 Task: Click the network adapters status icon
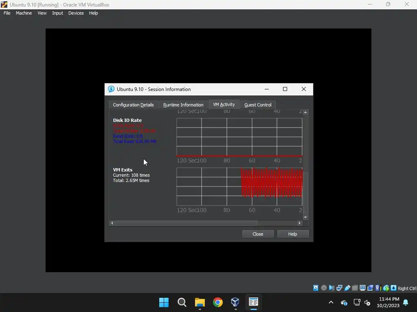339,288
